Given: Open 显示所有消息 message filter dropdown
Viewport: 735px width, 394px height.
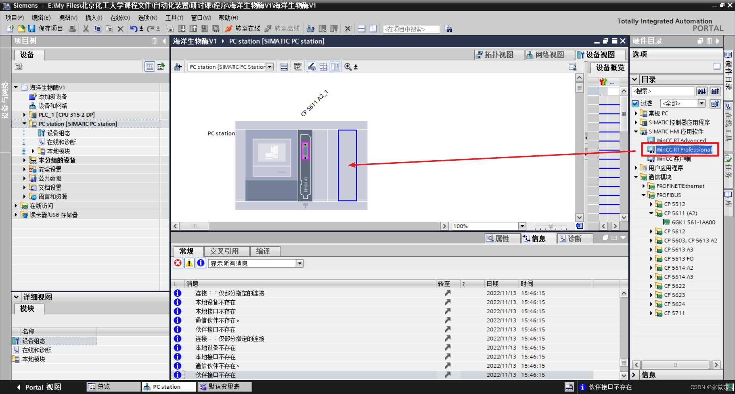Looking at the screenshot, I should [300, 263].
